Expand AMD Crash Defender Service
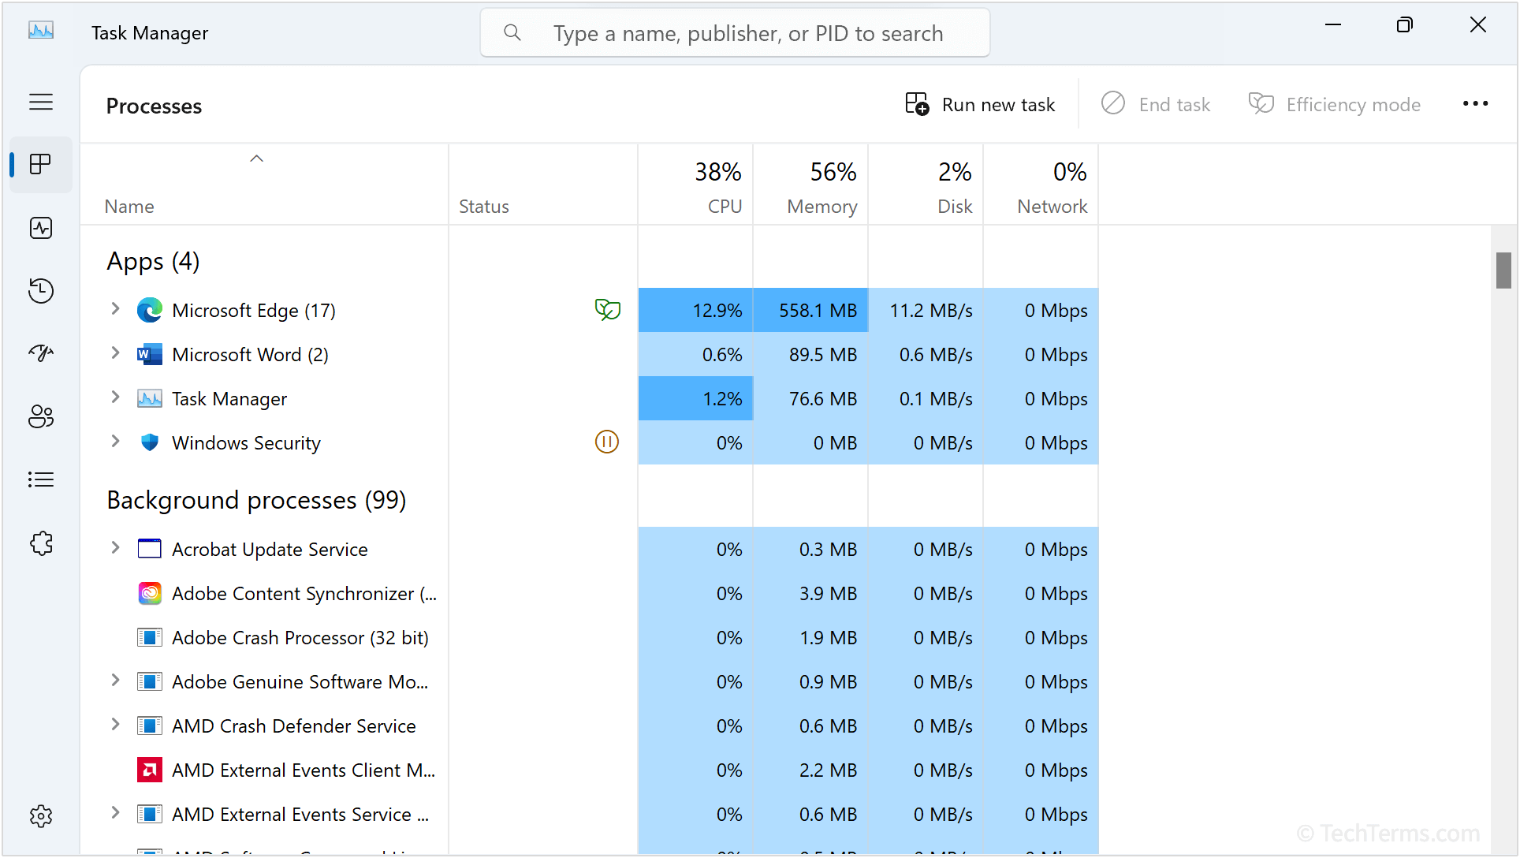The width and height of the screenshot is (1520, 858). 115,725
